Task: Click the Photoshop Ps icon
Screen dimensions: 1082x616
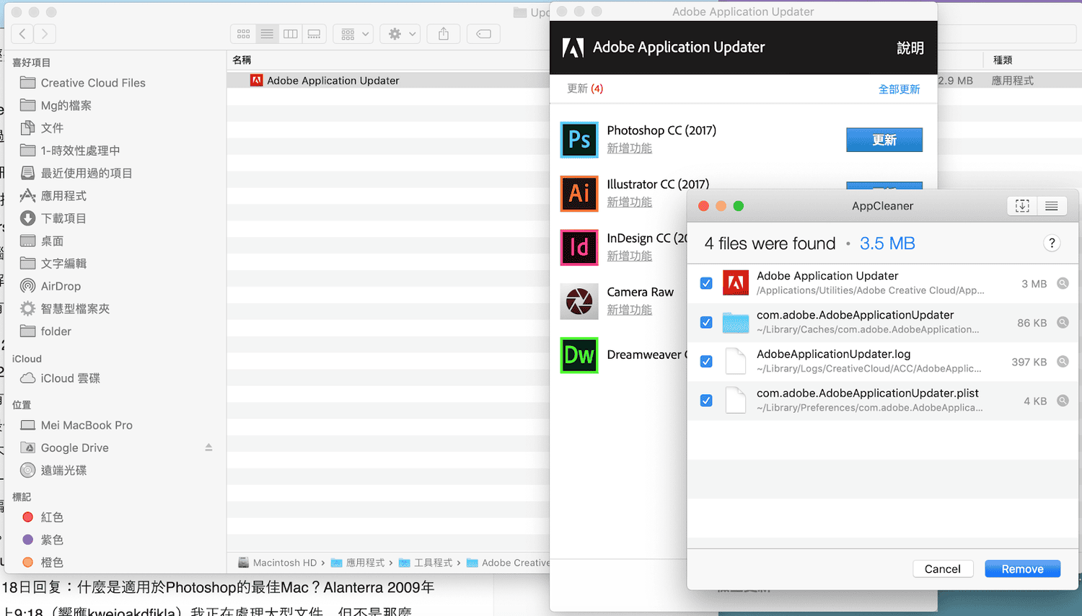Action: 579,139
